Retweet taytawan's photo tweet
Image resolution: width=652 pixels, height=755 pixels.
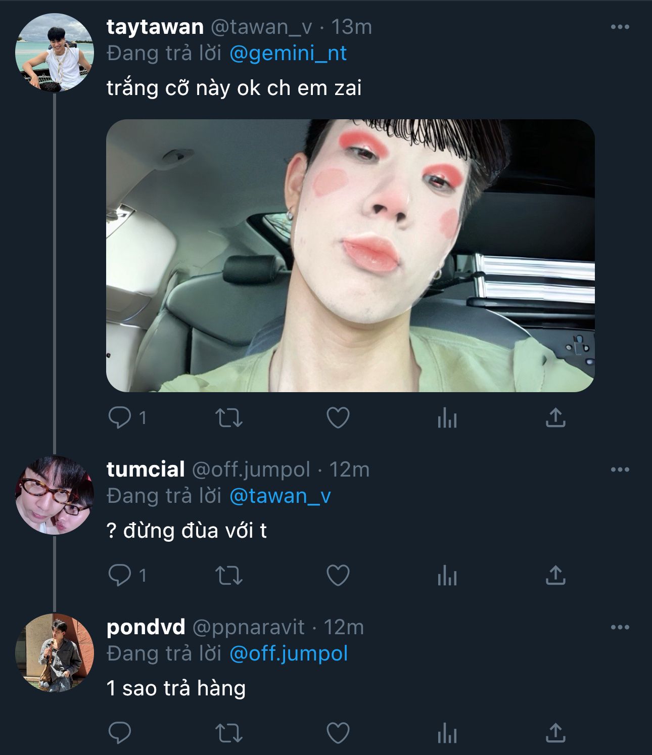229,418
